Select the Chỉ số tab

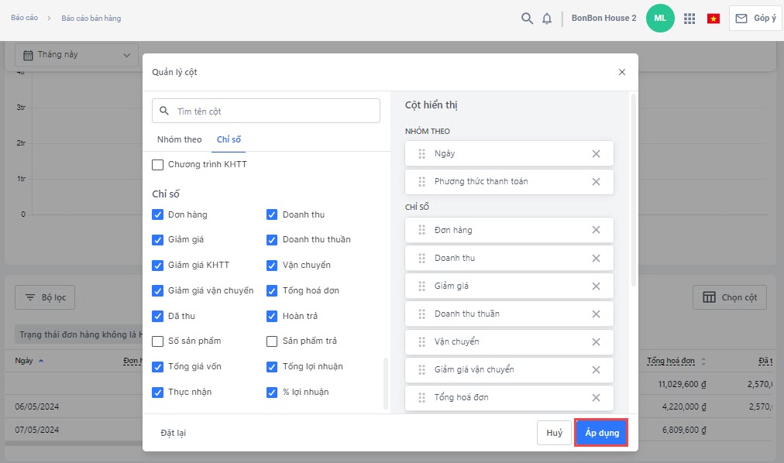[x=229, y=139]
